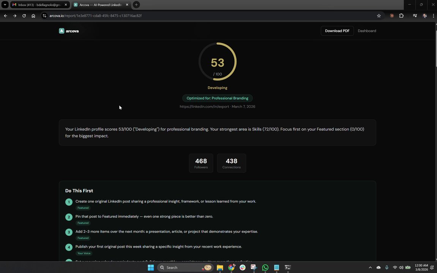Switch to the Gmail Inbox tab
This screenshot has height=273, width=437.
point(39,5)
